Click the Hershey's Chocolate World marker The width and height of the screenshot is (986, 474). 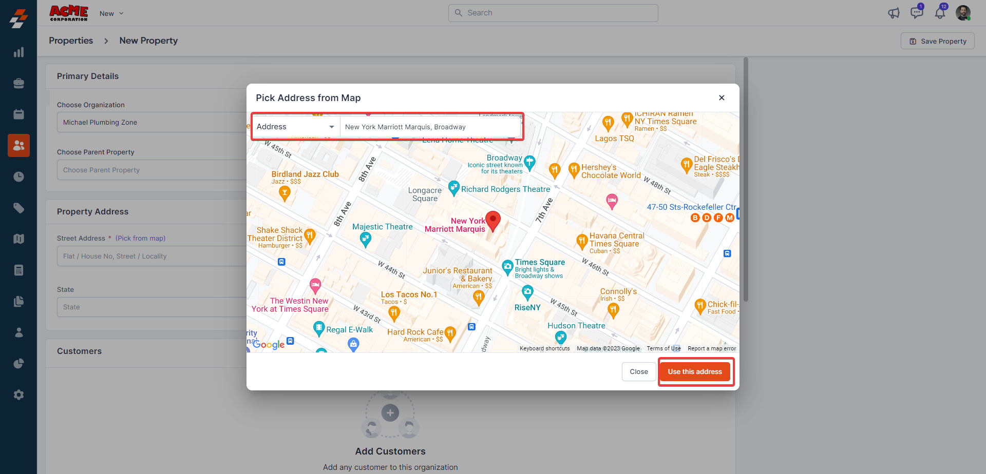coord(574,170)
